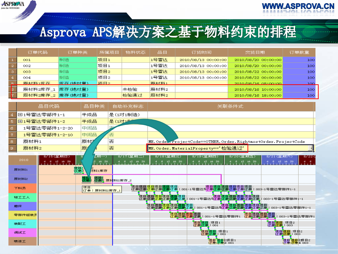This screenshot has width=338, height=254.
Task: Select the 磨床 resource row
Action: (x=23, y=206)
